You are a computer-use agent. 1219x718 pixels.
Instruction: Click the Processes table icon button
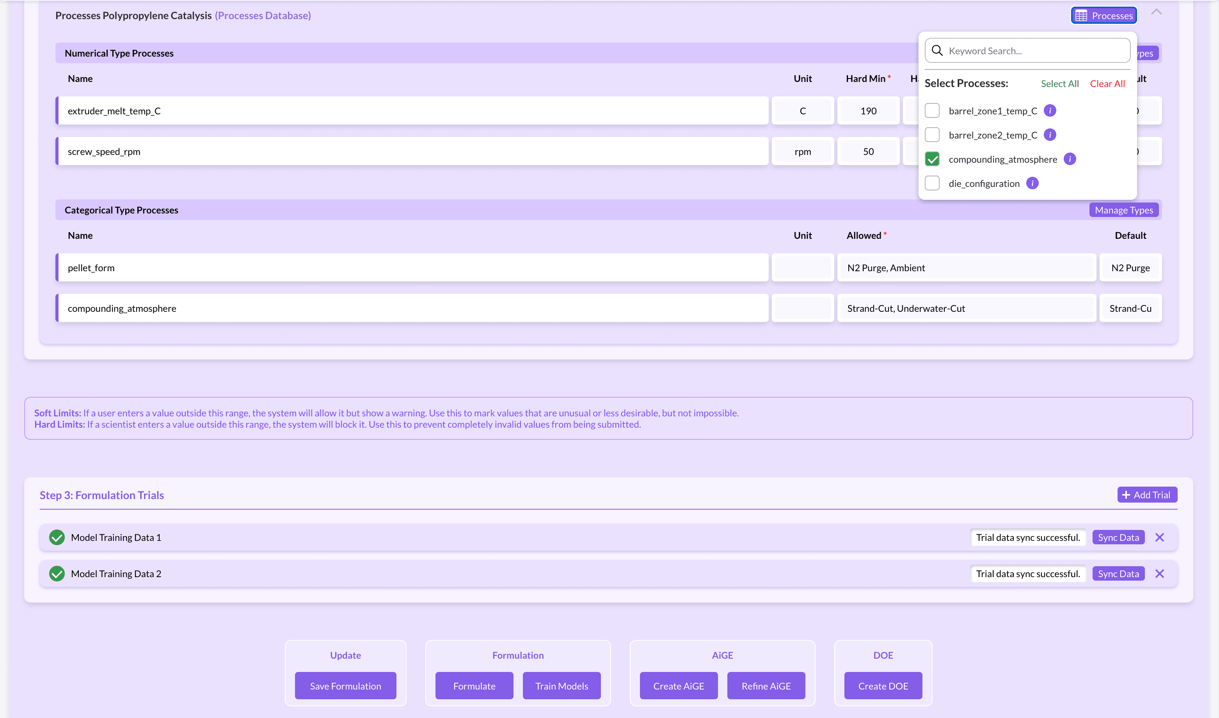click(x=1082, y=15)
